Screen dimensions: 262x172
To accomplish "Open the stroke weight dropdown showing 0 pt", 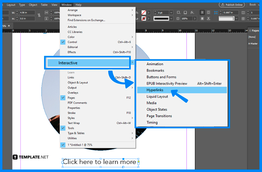I will [166, 12].
